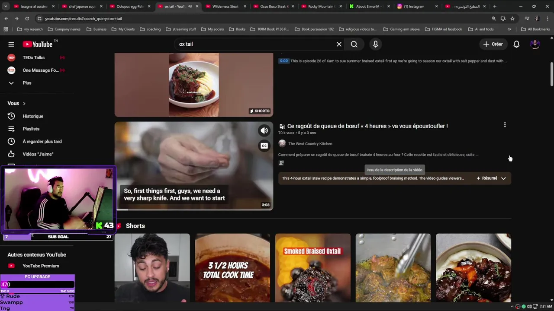
Task: Show more bookmarks overflow chevron
Action: (x=509, y=29)
